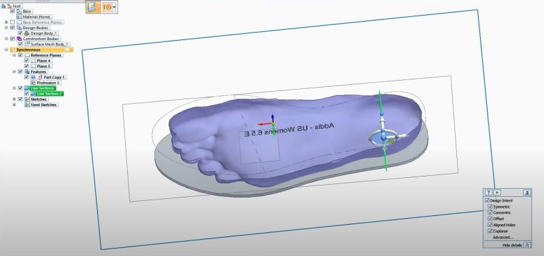Expand the Used Sketches node

(14, 105)
